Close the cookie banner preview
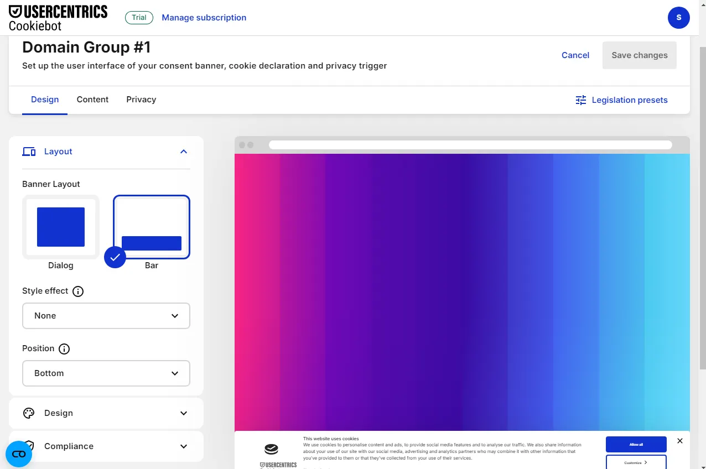 click(x=680, y=441)
